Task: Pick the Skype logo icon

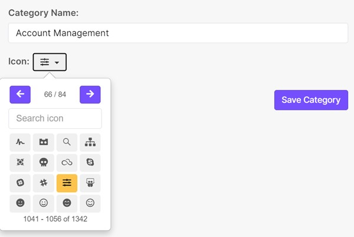Action: [x=90, y=163]
